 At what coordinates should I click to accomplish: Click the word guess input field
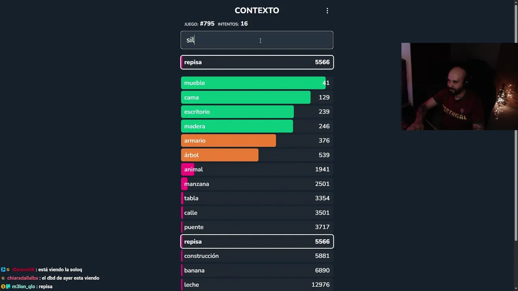(x=257, y=40)
